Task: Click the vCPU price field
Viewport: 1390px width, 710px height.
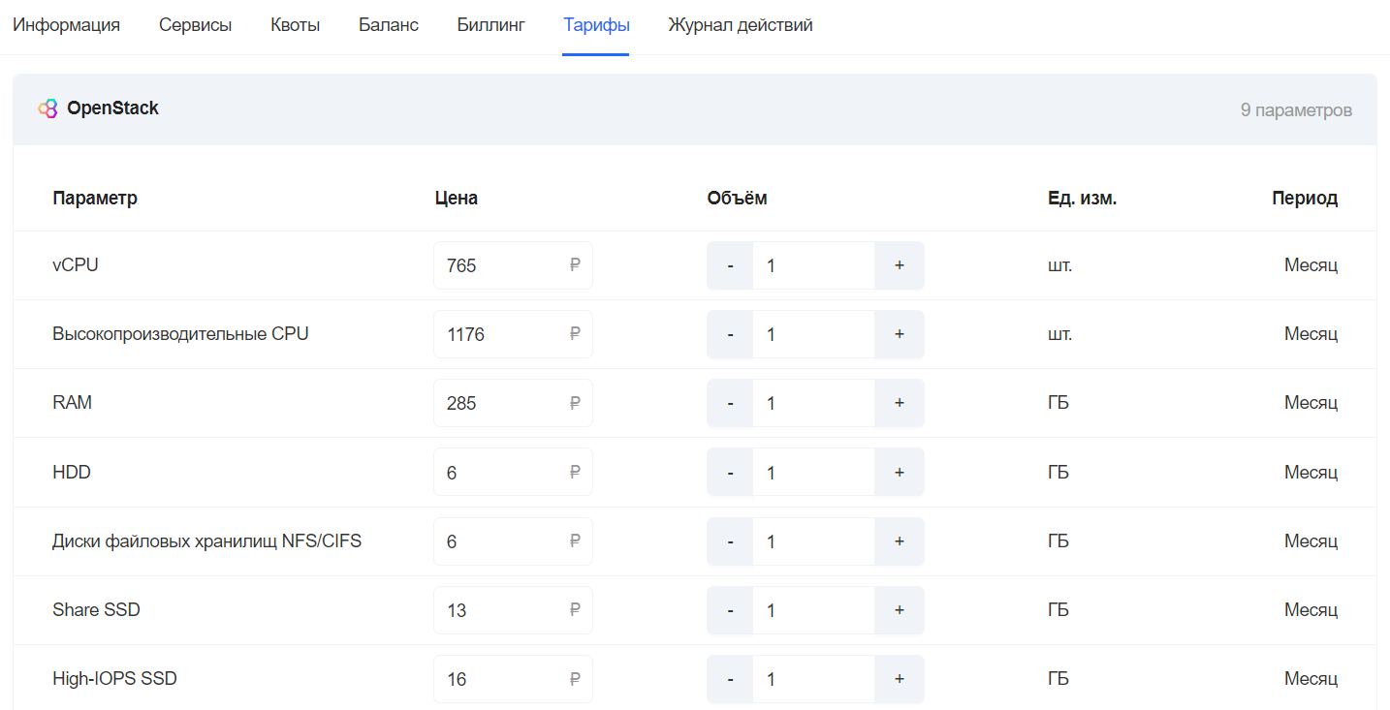Action: (513, 265)
